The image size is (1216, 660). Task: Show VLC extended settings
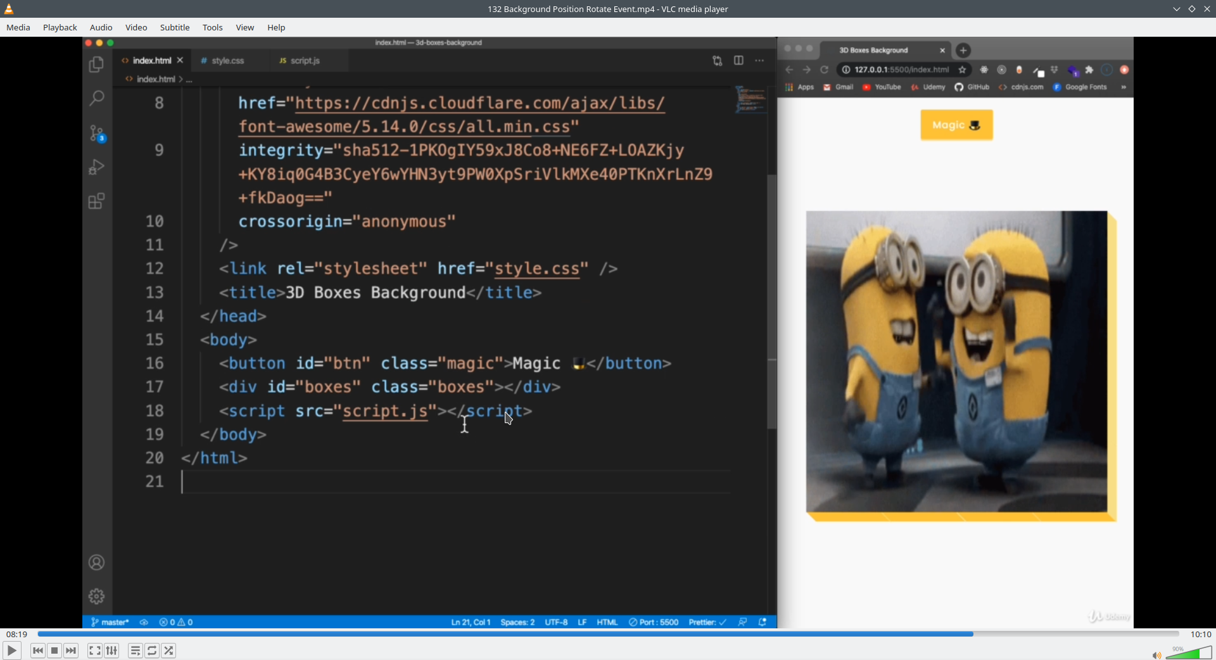tap(111, 650)
